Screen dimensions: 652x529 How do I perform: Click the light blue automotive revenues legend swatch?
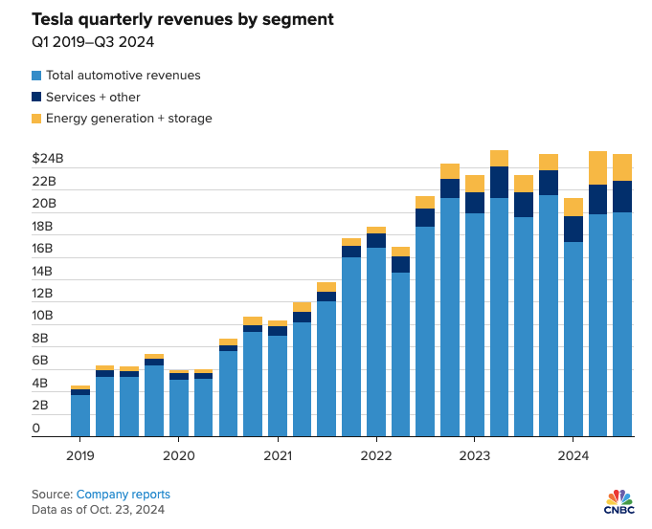(x=36, y=76)
